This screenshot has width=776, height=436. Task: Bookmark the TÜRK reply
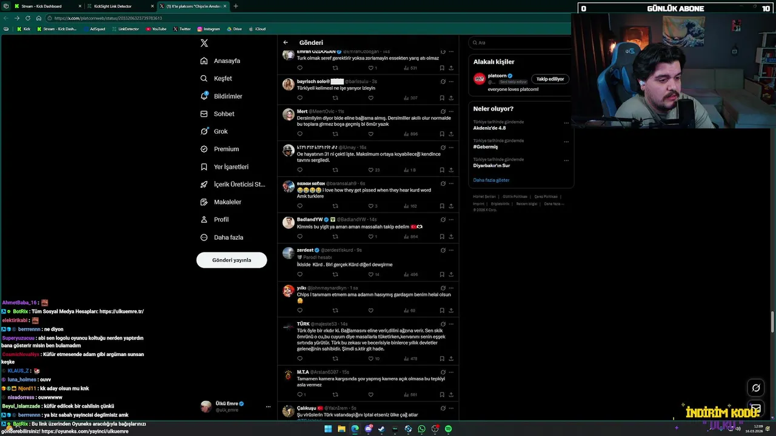442,358
